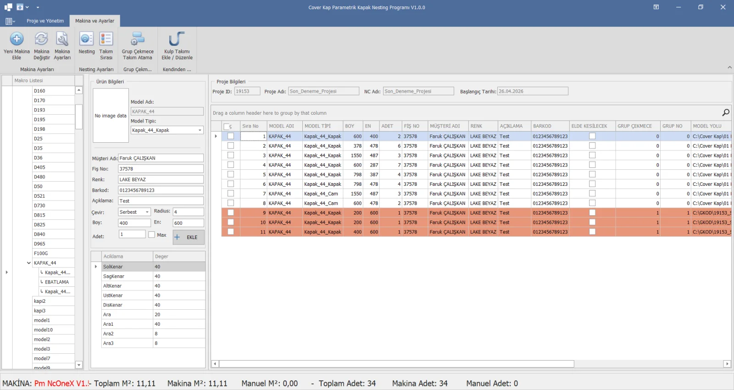Image resolution: width=734 pixels, height=390 pixels.
Task: Open the Model Tipi dropdown
Action: point(200,130)
